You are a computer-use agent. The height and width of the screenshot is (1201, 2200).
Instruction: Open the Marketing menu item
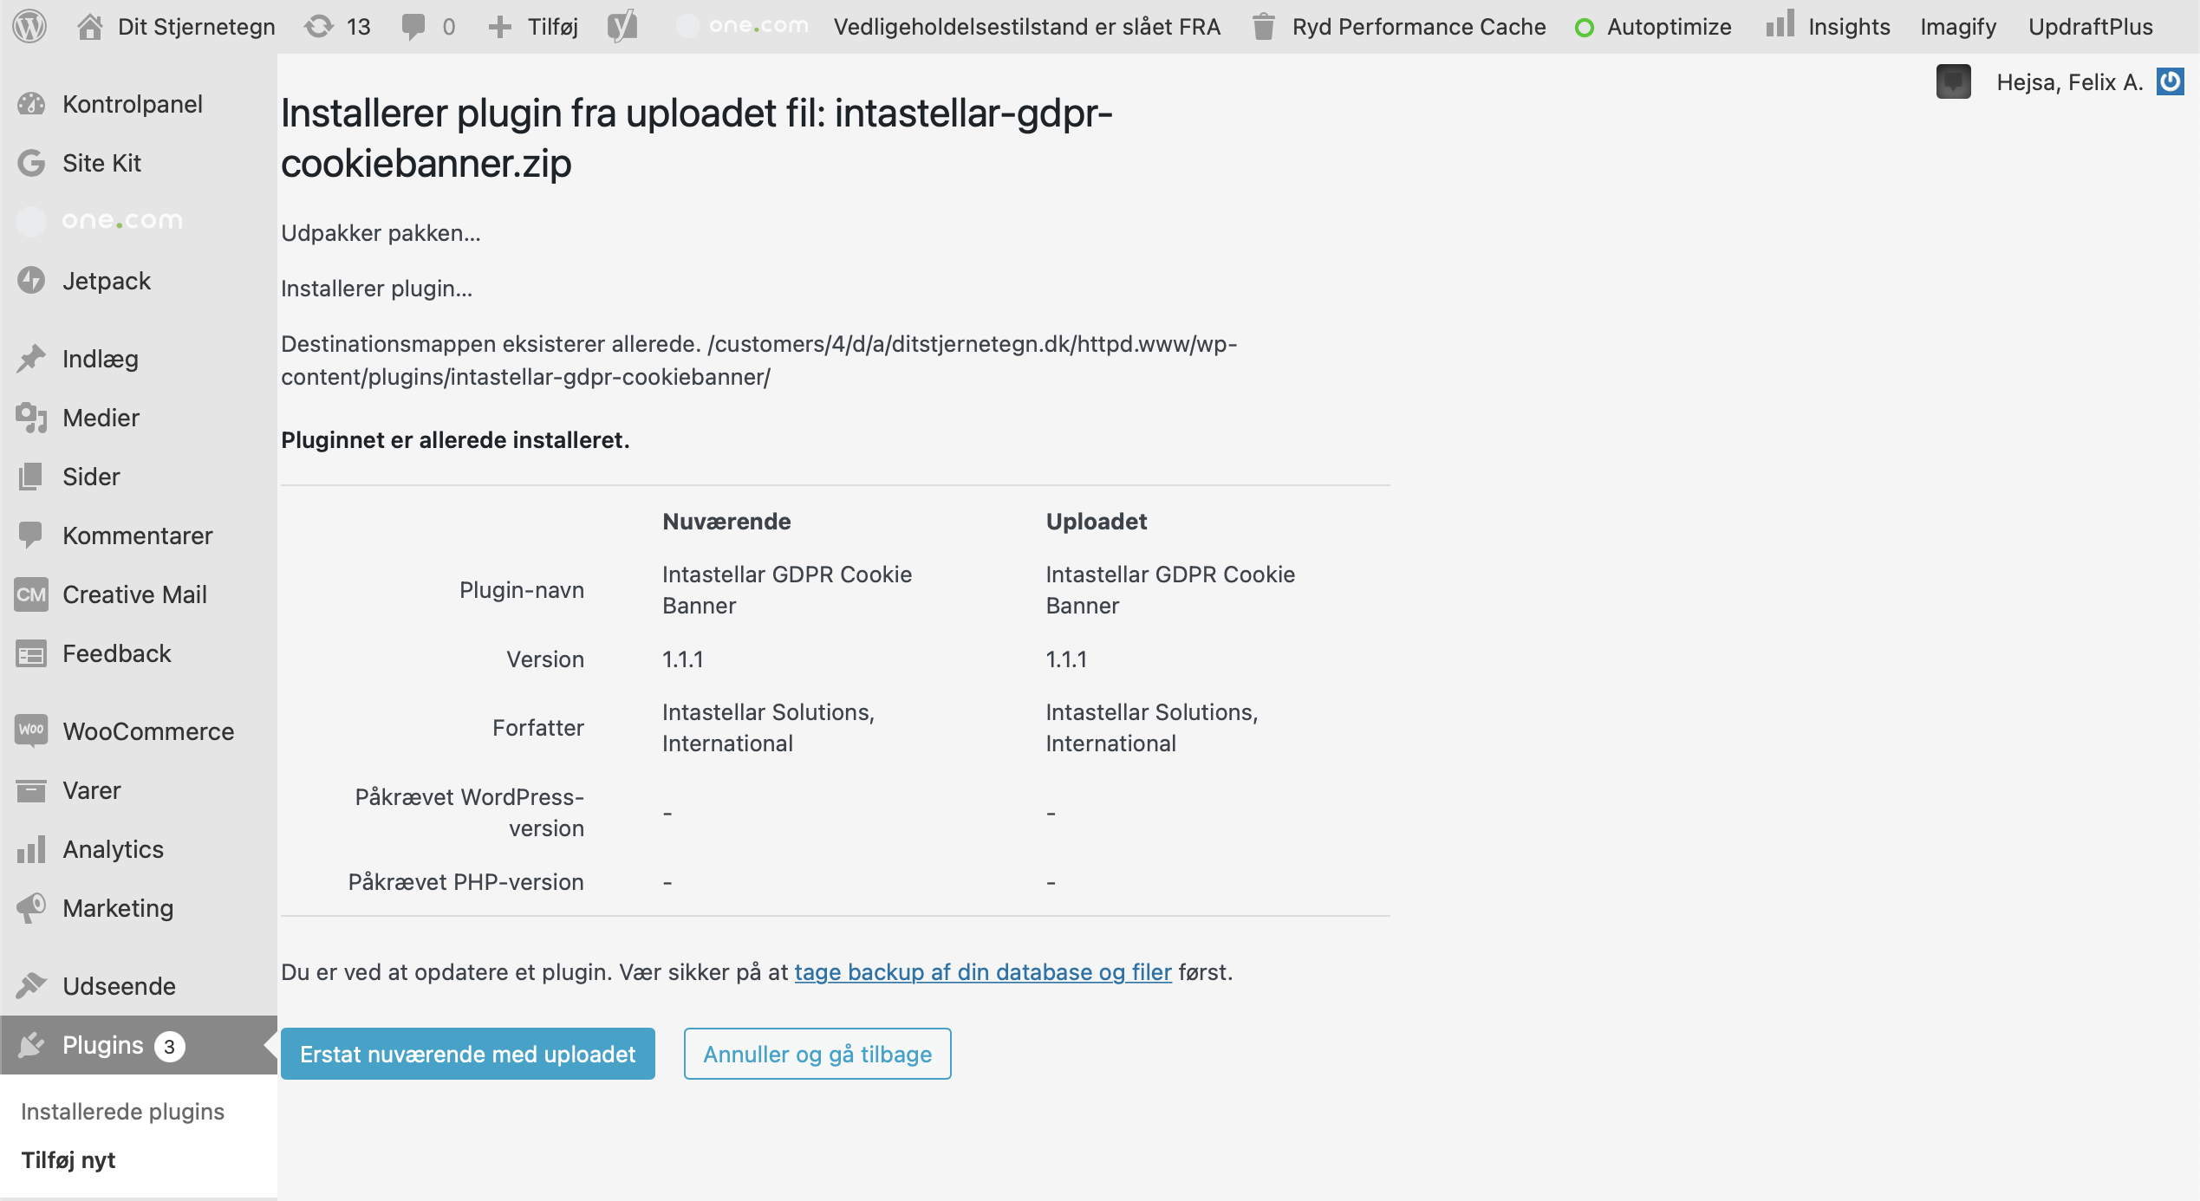(139, 908)
